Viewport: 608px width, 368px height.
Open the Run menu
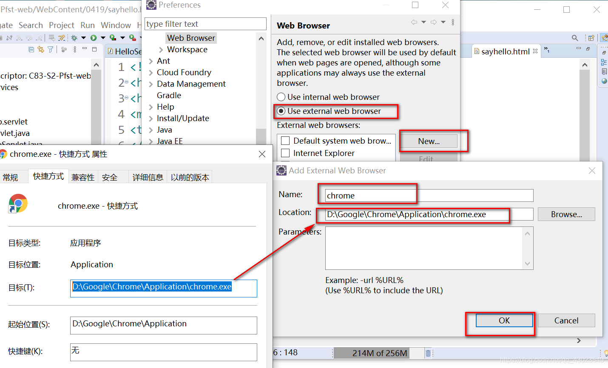[x=88, y=25]
